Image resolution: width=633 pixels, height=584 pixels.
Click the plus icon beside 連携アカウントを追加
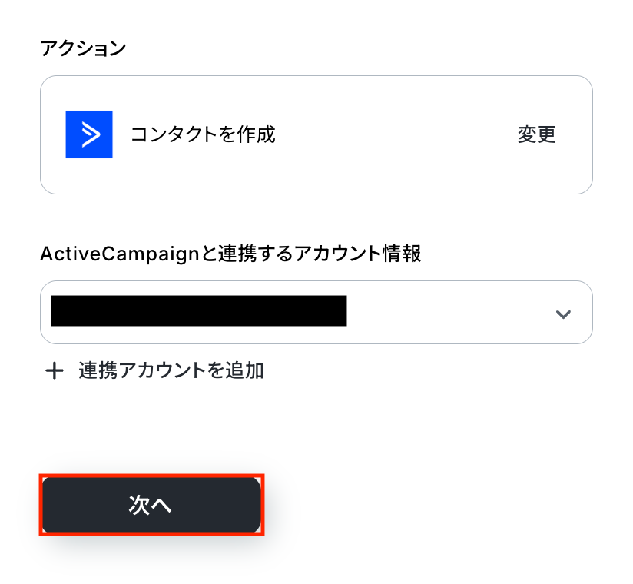click(55, 371)
